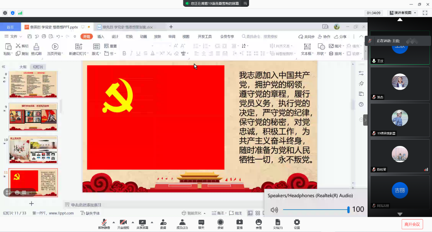Open the 邀请 invite icon
Image resolution: width=432 pixels, height=232 pixels.
163,222
